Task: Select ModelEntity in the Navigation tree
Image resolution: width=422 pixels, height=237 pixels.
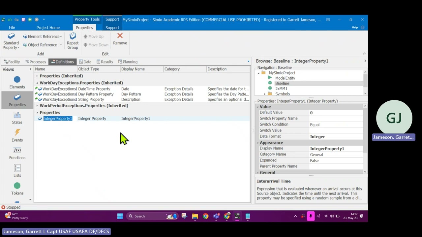Action: point(285,78)
